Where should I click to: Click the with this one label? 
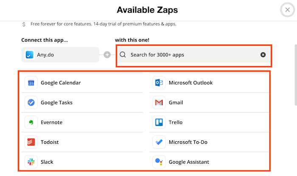132,40
